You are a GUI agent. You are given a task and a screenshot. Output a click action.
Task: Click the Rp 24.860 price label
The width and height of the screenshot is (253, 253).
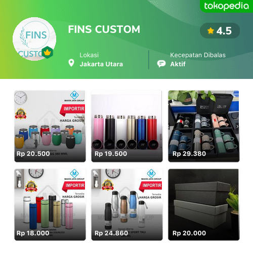[111, 233]
